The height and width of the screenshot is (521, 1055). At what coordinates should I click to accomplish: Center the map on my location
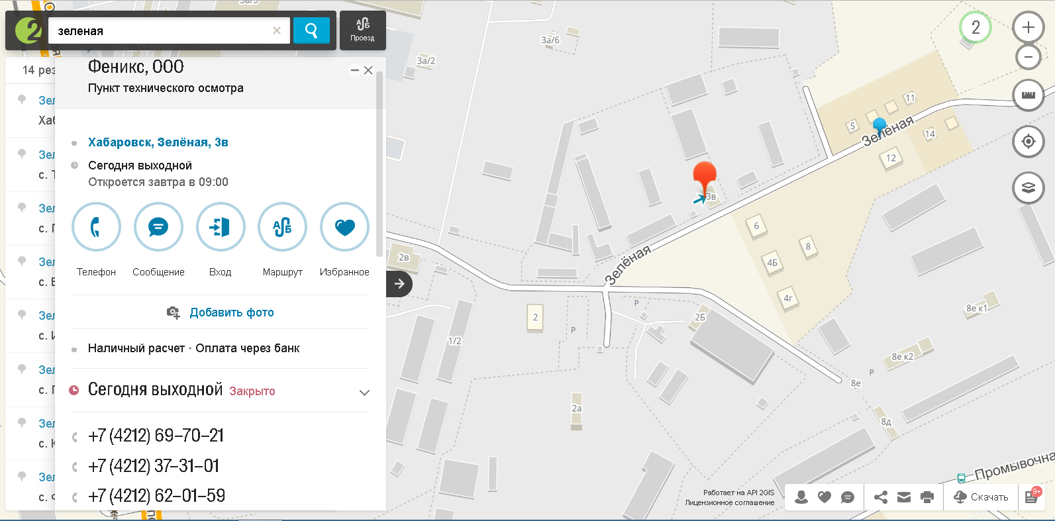(1028, 142)
